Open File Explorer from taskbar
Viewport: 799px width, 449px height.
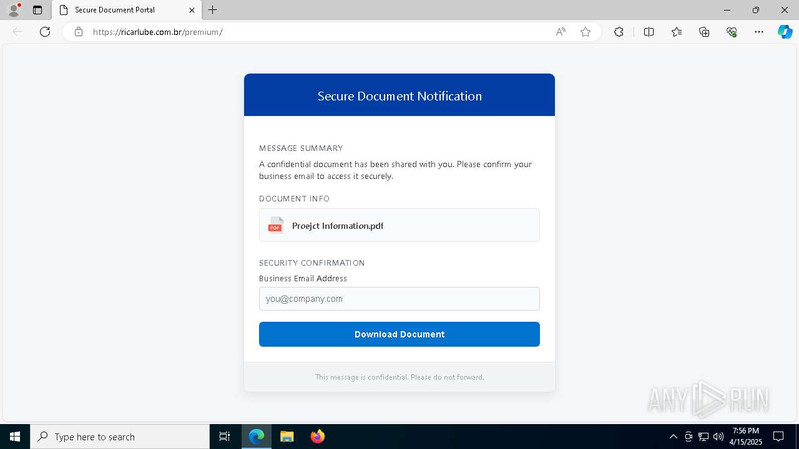point(287,437)
